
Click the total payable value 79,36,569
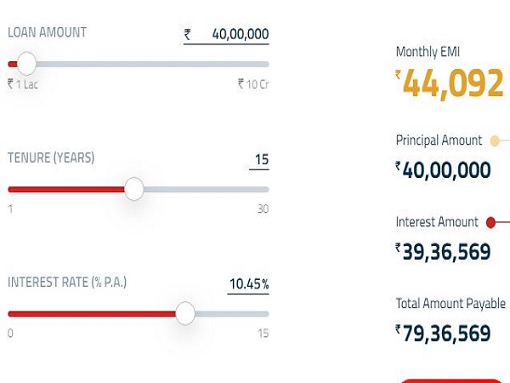pos(447,333)
